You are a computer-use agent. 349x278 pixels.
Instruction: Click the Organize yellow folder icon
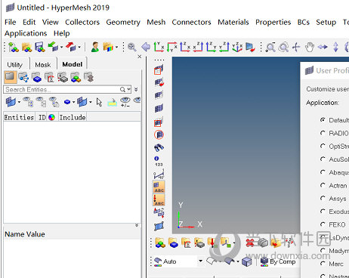pos(276,242)
